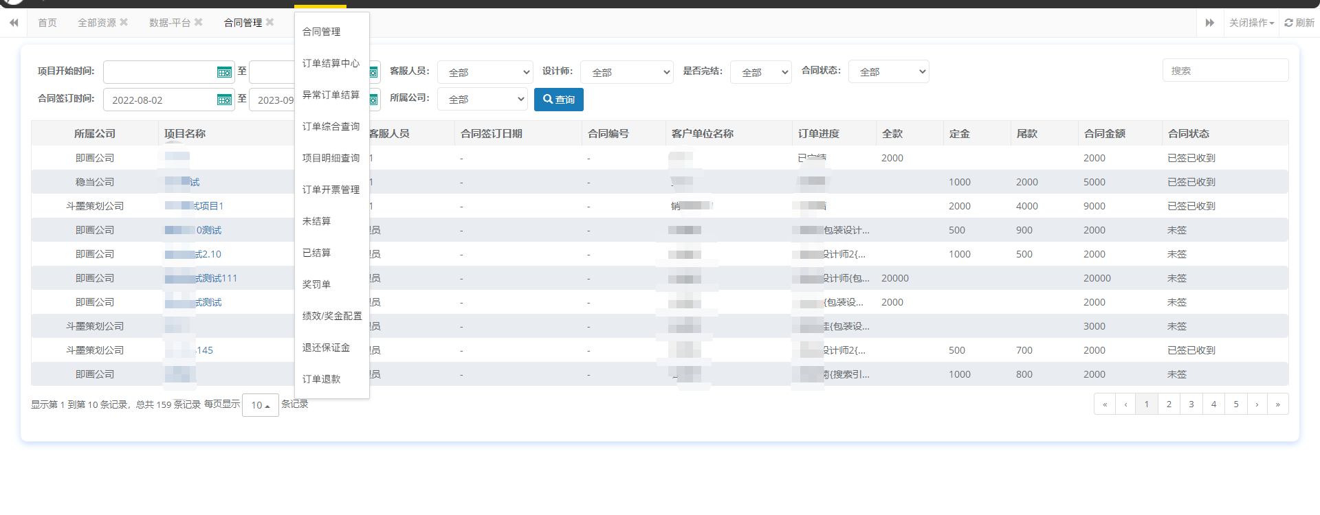The width and height of the screenshot is (1320, 515).
Task: Click the 查询 search button
Action: [x=558, y=100]
